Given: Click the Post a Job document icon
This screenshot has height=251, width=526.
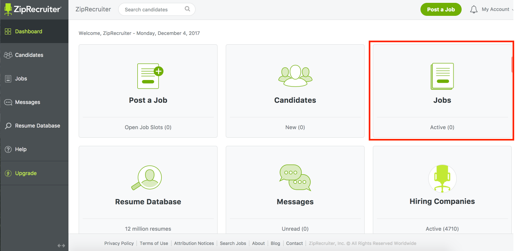Looking at the screenshot, I should click(150, 76).
